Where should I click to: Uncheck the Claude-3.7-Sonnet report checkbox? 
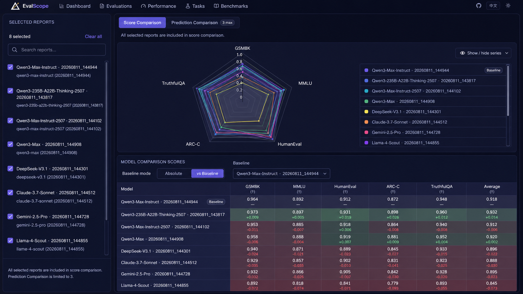click(x=10, y=193)
